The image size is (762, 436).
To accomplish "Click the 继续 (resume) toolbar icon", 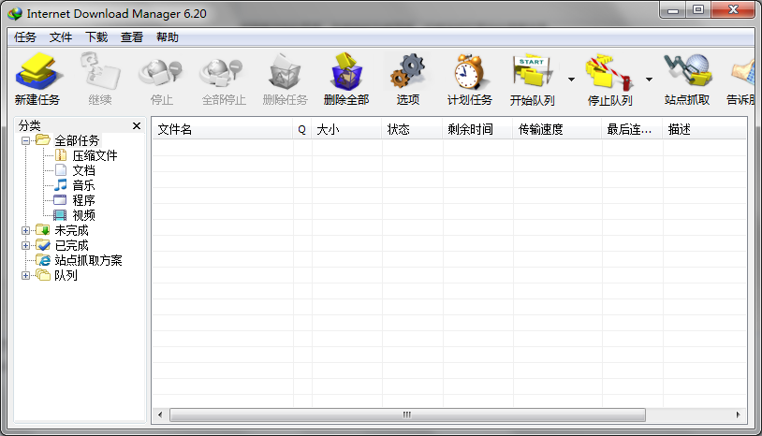I will click(x=100, y=72).
